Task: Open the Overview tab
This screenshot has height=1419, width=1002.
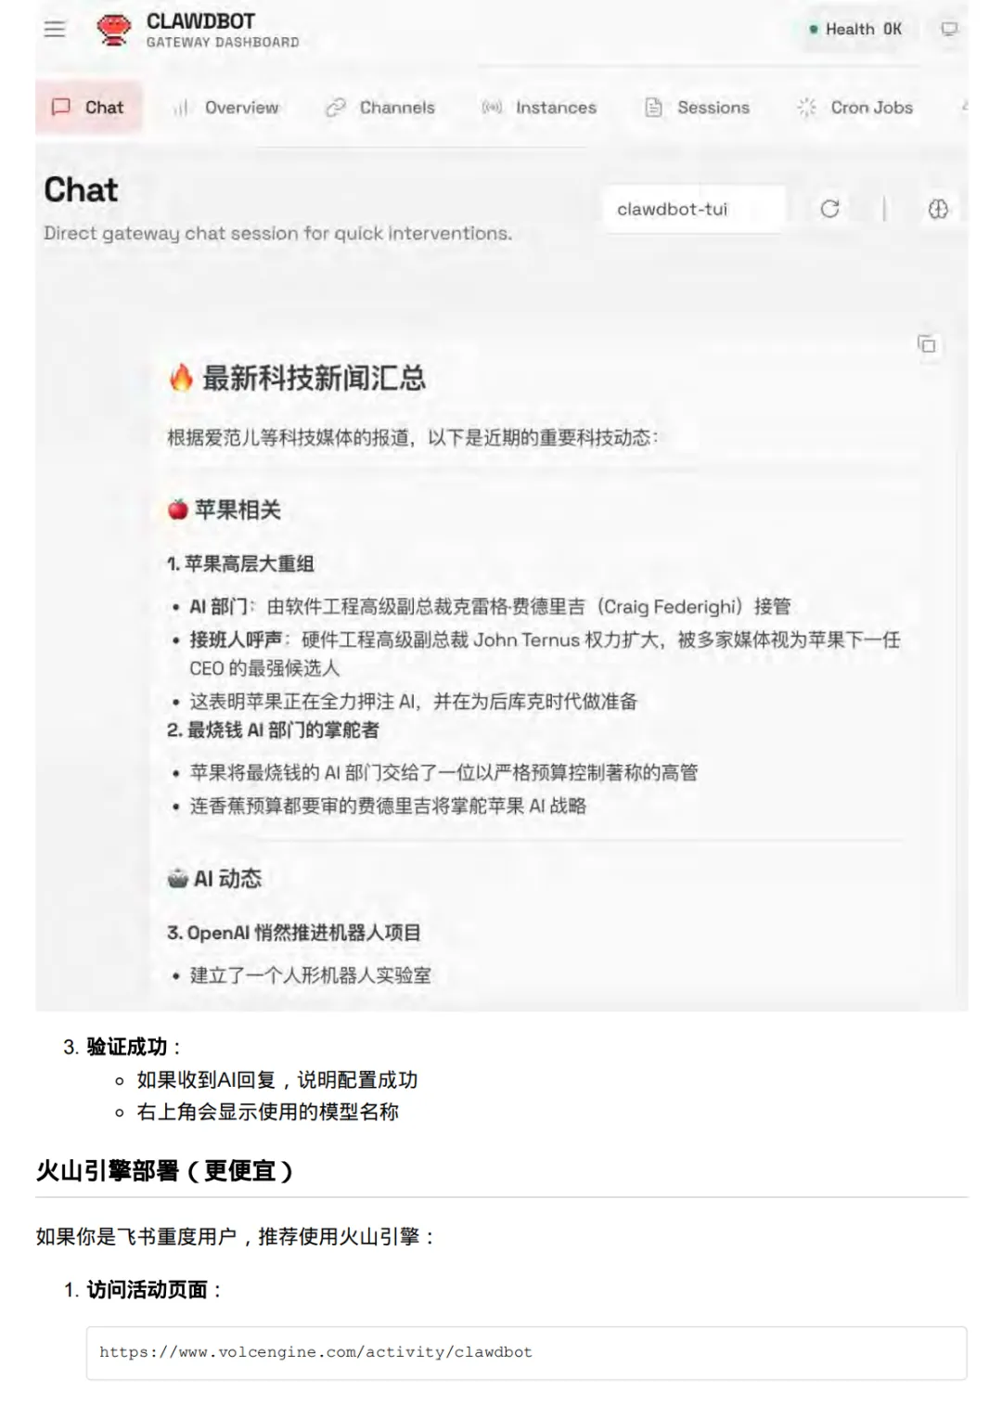Action: (226, 108)
